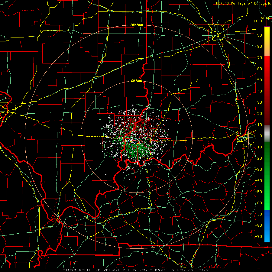Image resolution: width=272 pixels, height=272 pixels.
Task: Click the -60 value on the velocity scale
Action: click(x=258, y=203)
